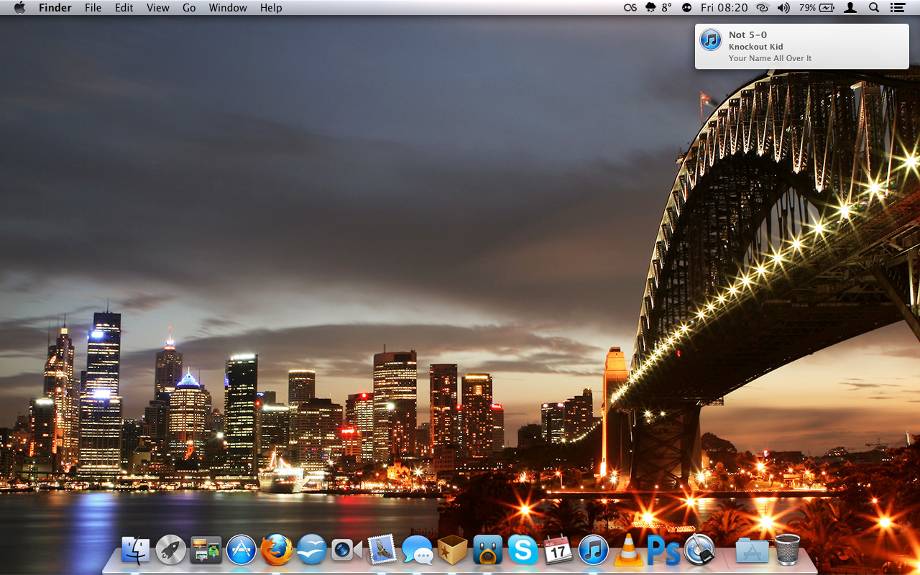
Task: Open the Trash in the Dock
Action: [787, 551]
